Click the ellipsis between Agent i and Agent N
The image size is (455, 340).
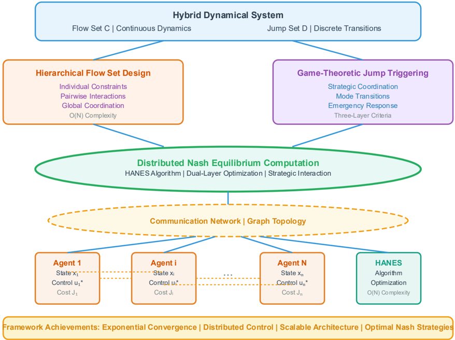pyautogui.click(x=228, y=274)
